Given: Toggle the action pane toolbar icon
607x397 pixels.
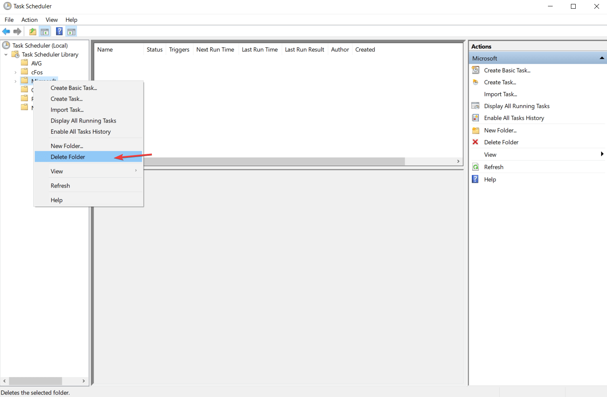Looking at the screenshot, I should pyautogui.click(x=71, y=31).
